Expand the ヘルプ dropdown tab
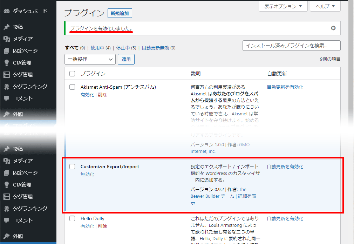 326,6
